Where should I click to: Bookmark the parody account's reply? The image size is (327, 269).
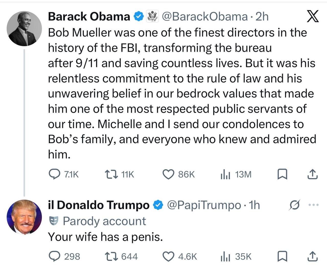pyautogui.click(x=282, y=257)
